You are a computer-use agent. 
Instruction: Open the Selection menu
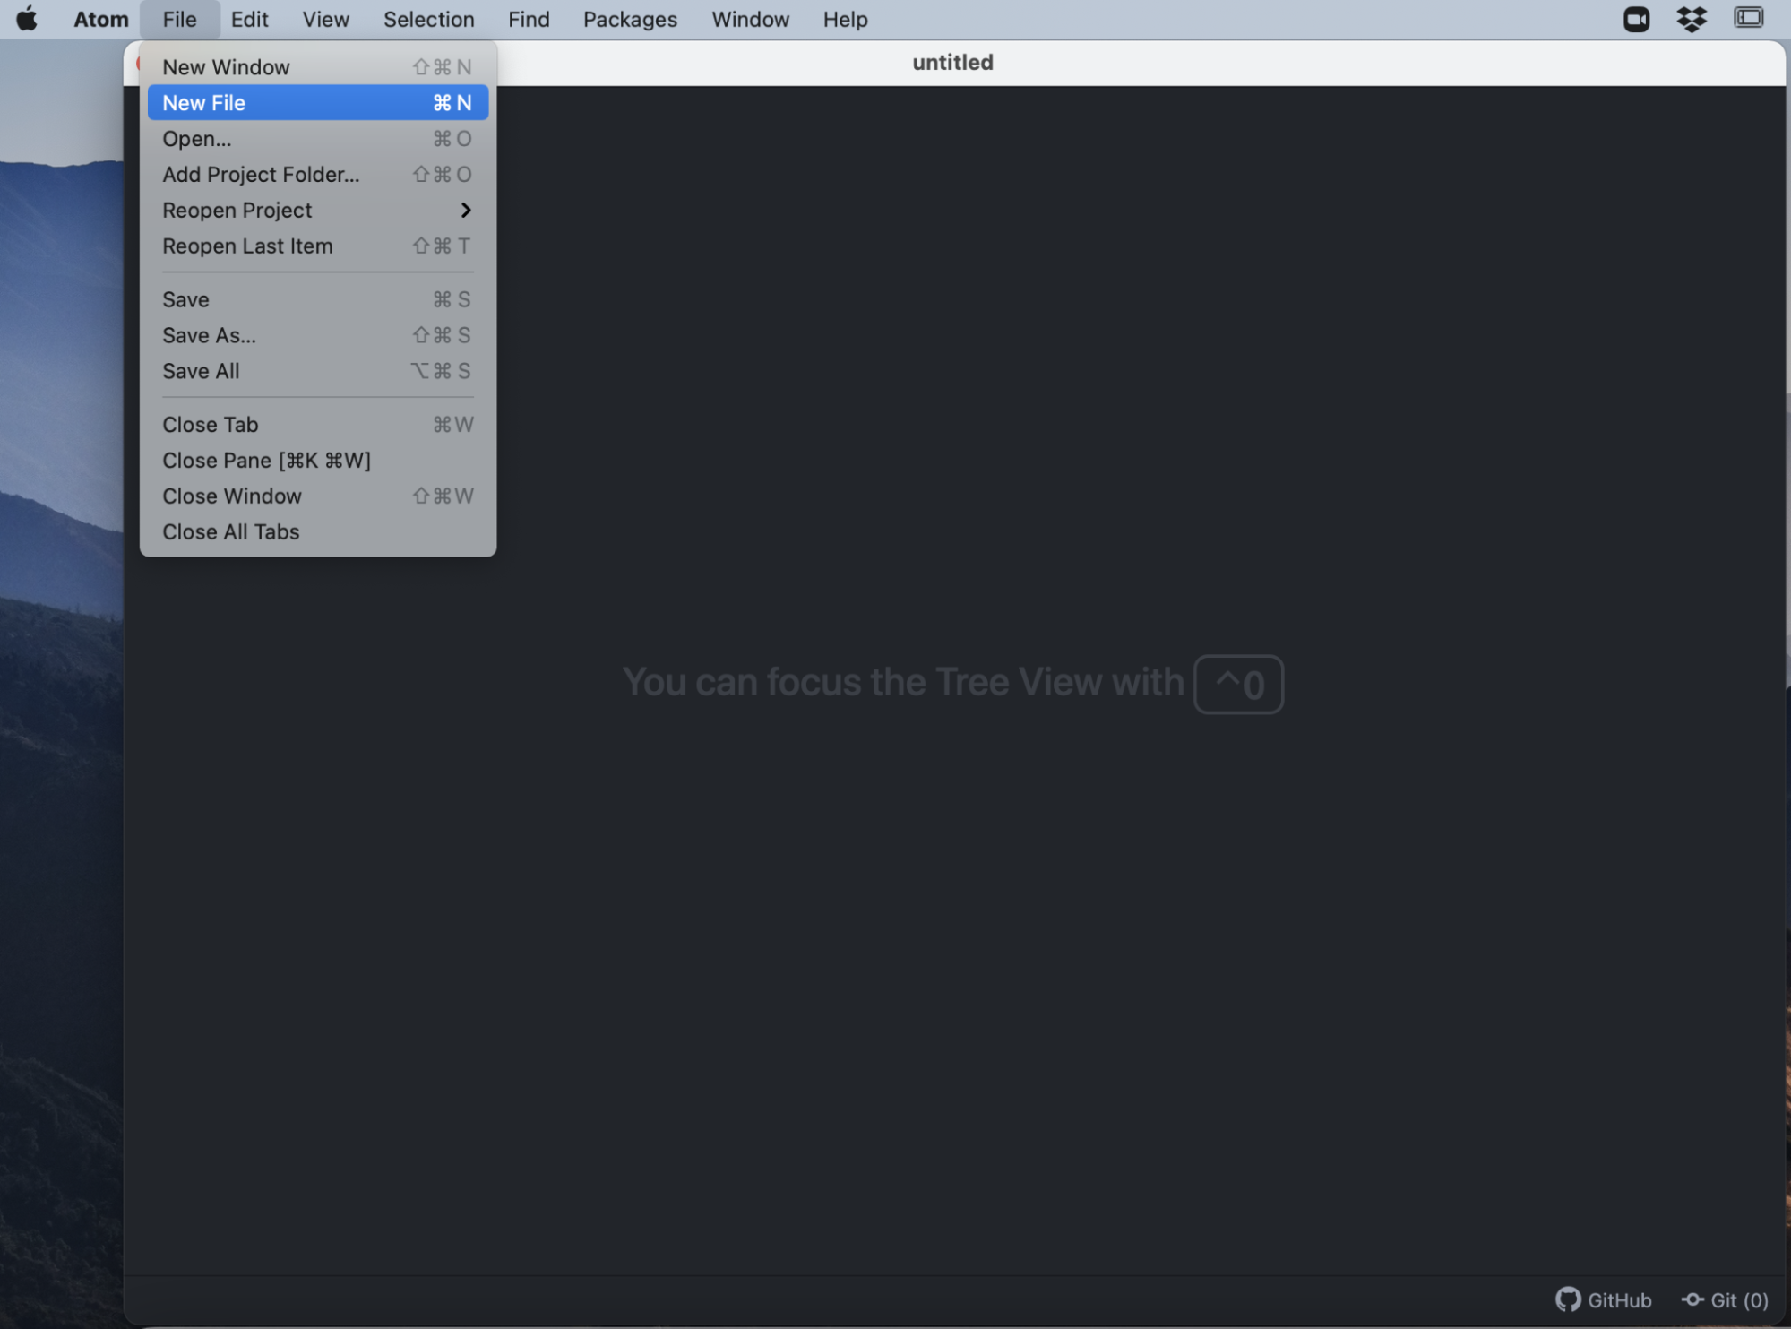[428, 19]
